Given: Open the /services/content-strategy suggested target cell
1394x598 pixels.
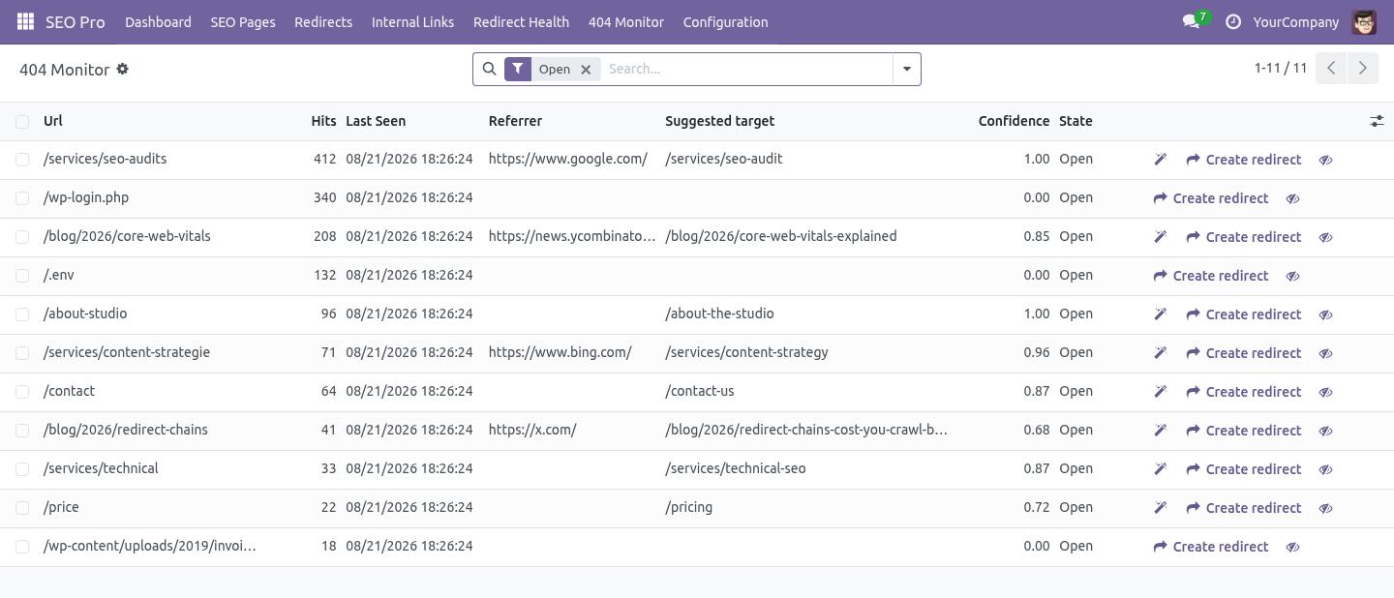Looking at the screenshot, I should (x=746, y=352).
